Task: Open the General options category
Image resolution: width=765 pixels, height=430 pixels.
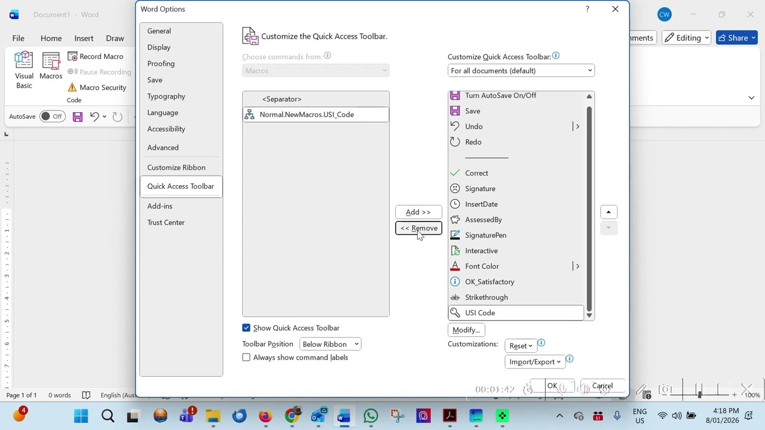Action: (181, 31)
